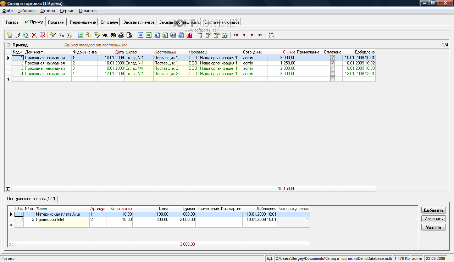Screen dimensions: 454x262
Task: Open the SQL query tool
Action: [105, 35]
